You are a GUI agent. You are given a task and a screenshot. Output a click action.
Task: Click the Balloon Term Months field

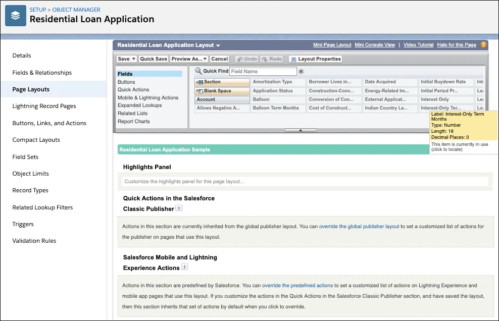pos(278,108)
